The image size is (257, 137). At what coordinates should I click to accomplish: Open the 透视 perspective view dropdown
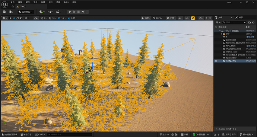[x=146, y=18]
